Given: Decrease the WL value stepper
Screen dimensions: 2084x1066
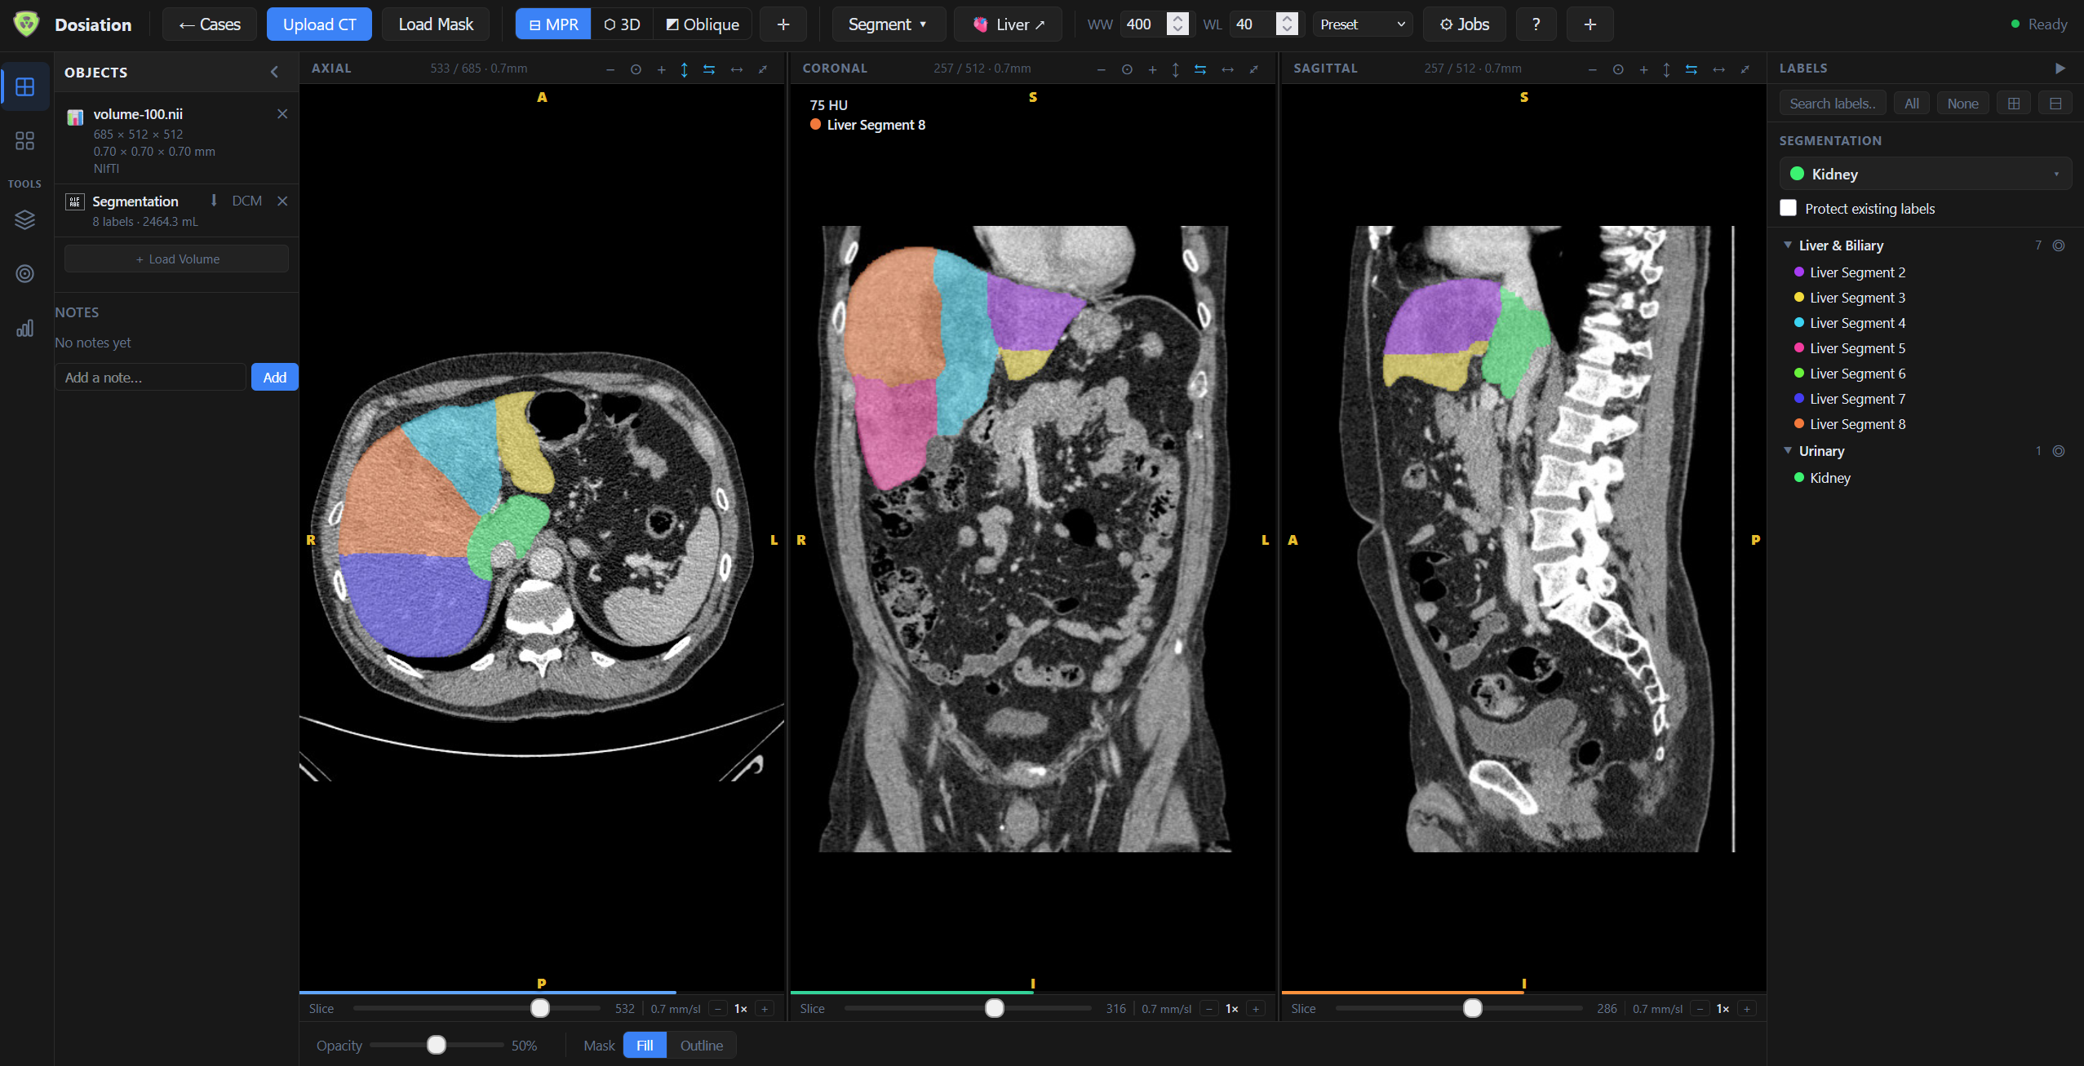Looking at the screenshot, I should tap(1287, 30).
